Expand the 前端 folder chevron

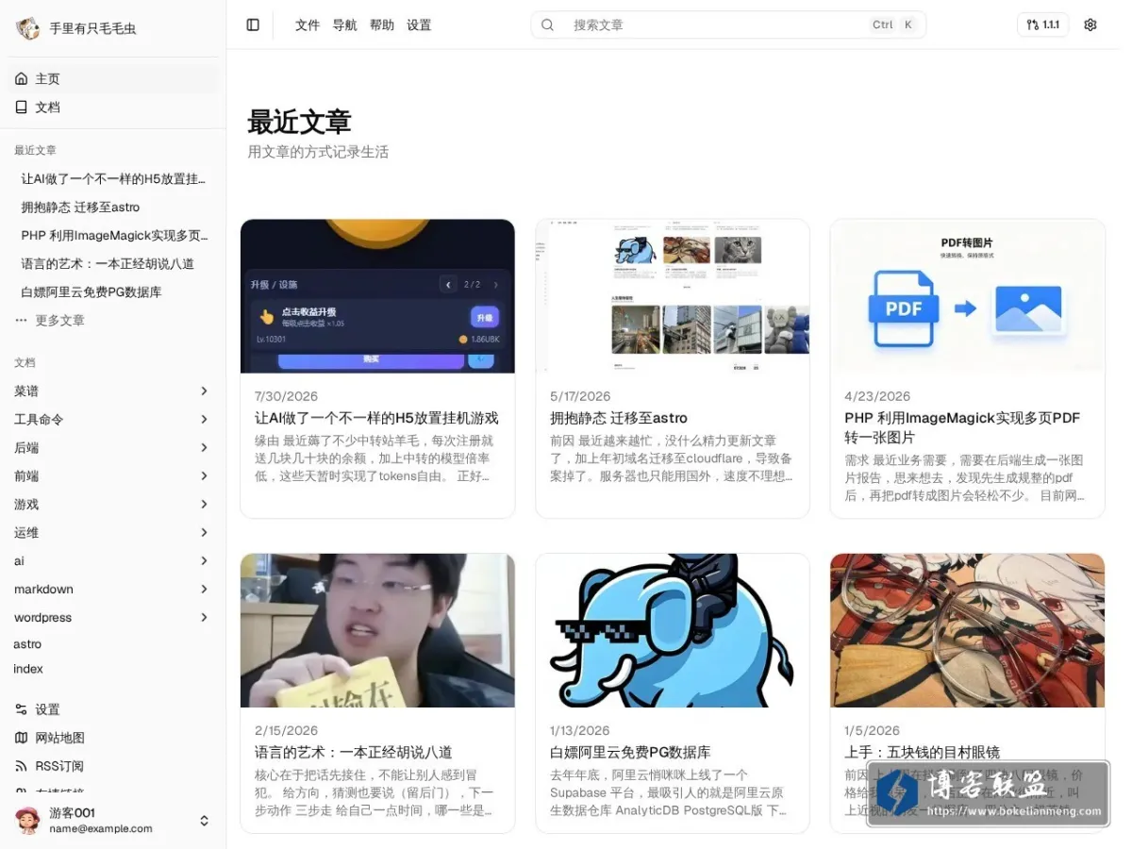204,475
